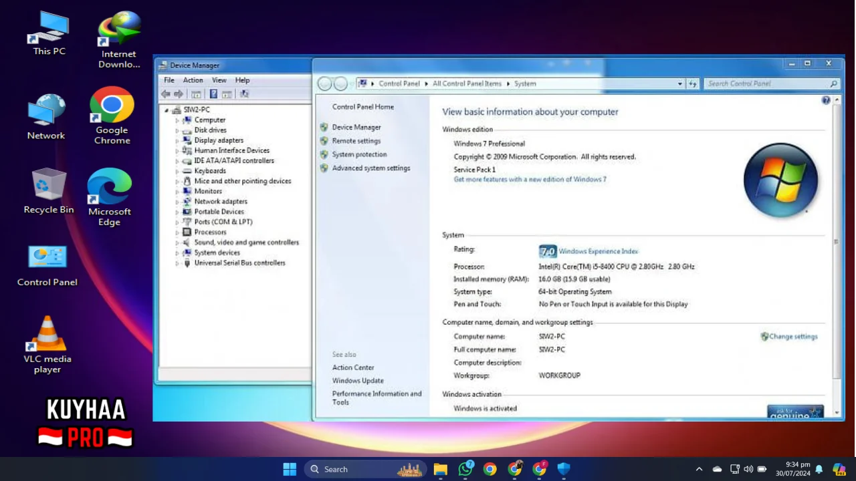Collapse the SIW2-PC root node
The height and width of the screenshot is (481, 856).
[167, 110]
